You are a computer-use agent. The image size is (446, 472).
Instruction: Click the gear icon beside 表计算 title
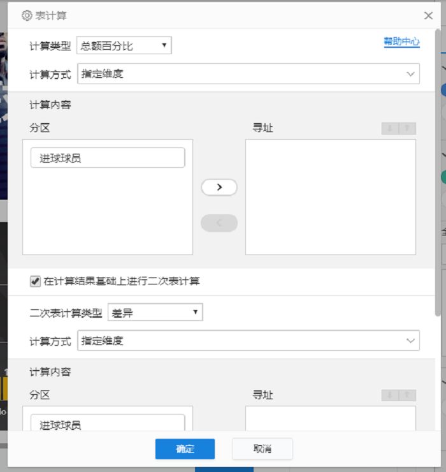pos(27,15)
